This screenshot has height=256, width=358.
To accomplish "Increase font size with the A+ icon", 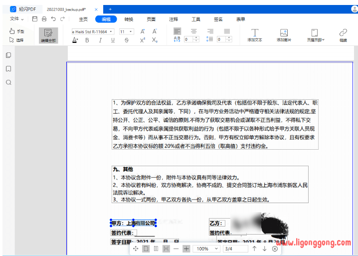I will pos(143,31).
